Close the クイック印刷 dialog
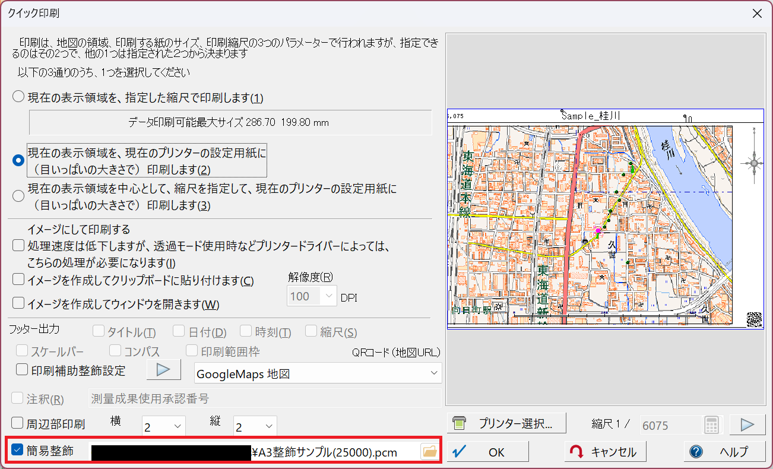Screen dimensions: 773x469 click(756, 12)
